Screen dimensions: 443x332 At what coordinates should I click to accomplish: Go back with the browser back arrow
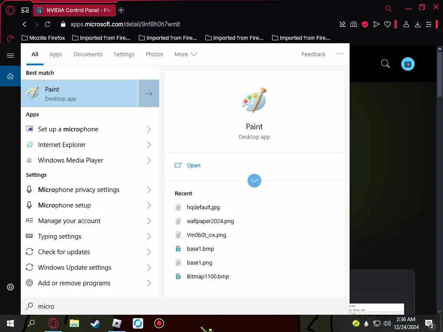25,24
